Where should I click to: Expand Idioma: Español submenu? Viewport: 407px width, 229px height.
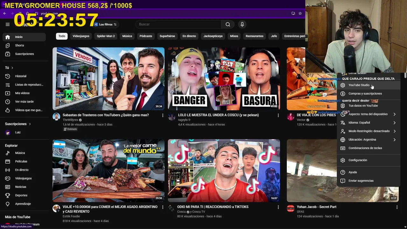point(368,123)
